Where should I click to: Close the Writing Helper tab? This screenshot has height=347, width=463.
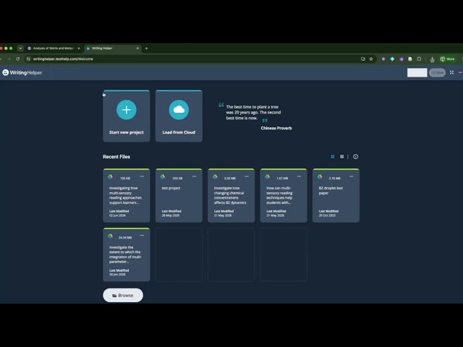point(137,48)
